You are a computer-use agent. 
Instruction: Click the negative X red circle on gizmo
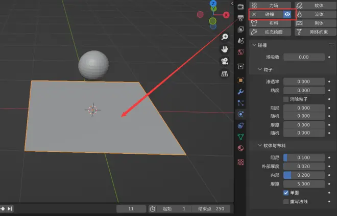pyautogui.click(x=200, y=15)
